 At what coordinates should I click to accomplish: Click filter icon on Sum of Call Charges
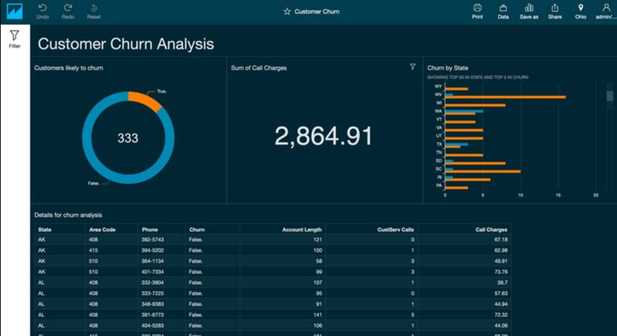pyautogui.click(x=413, y=67)
